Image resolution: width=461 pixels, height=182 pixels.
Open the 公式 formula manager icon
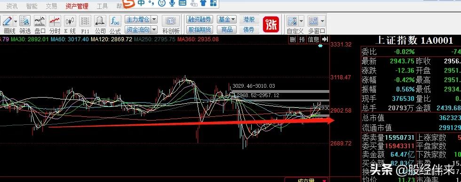click(115, 21)
